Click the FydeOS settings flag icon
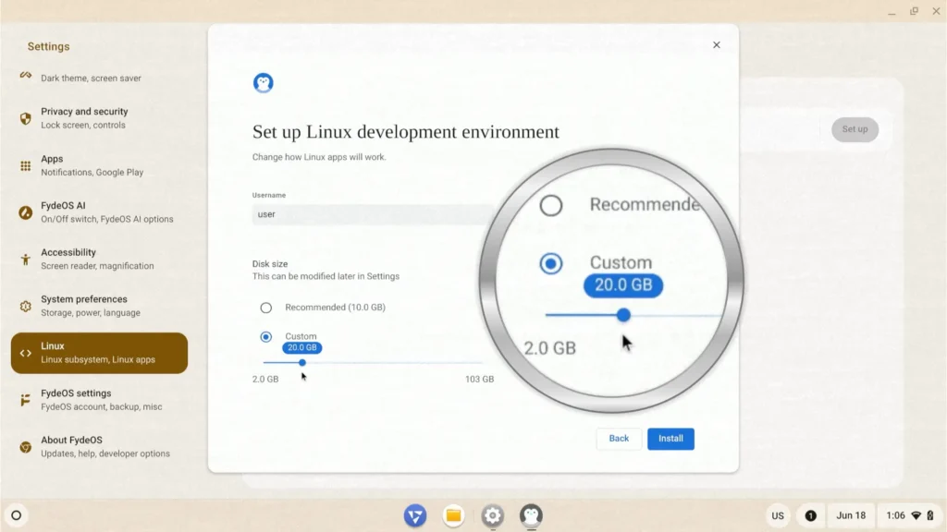The width and height of the screenshot is (947, 532). 25,400
